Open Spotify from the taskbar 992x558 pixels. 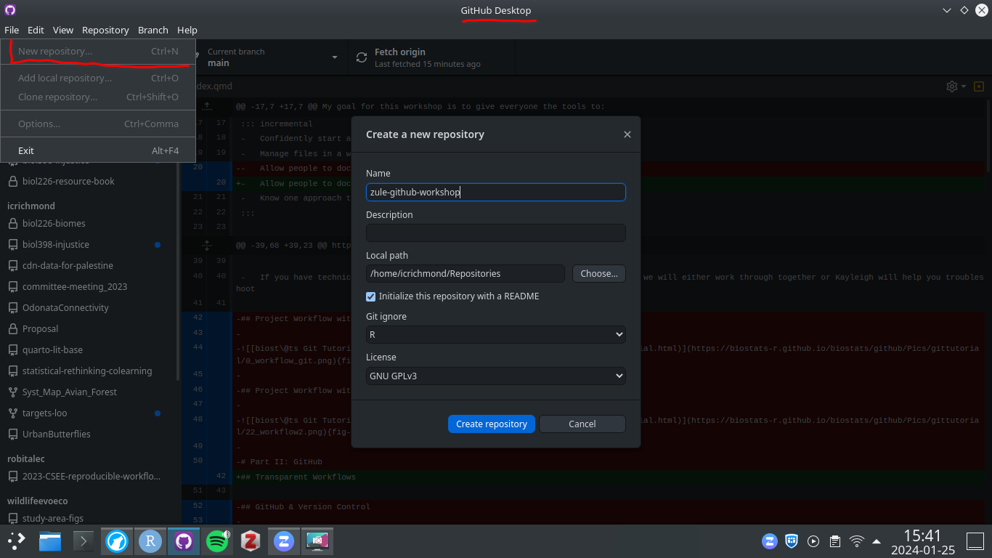(x=216, y=541)
